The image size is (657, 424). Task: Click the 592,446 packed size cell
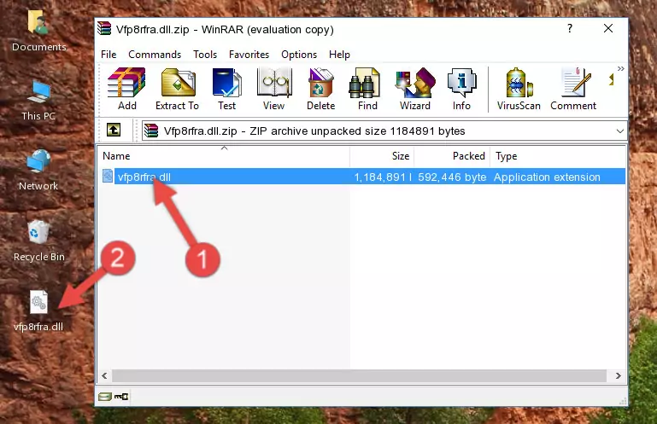pos(452,177)
